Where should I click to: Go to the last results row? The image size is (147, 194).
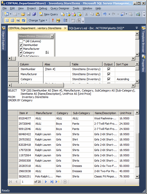(x=52, y=182)
